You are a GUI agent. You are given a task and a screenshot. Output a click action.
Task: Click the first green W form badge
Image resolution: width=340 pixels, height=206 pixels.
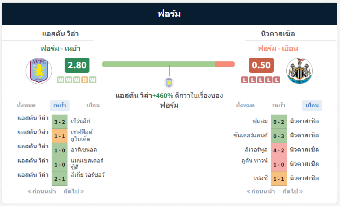(x=61, y=80)
